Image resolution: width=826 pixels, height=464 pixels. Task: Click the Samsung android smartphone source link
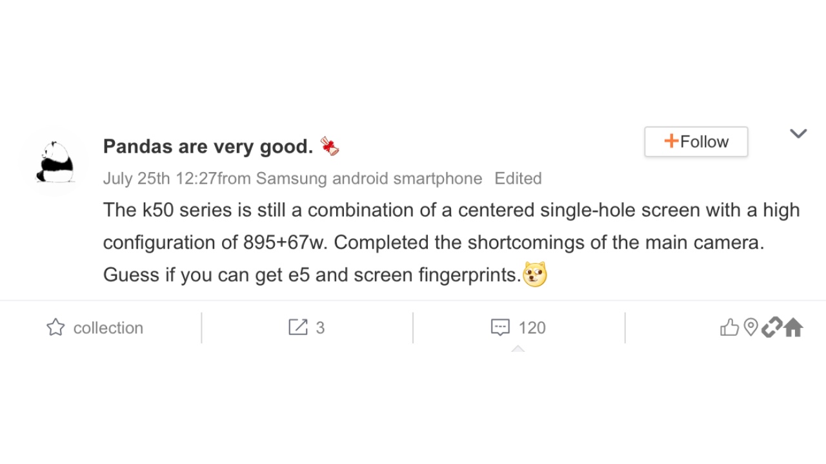click(368, 179)
